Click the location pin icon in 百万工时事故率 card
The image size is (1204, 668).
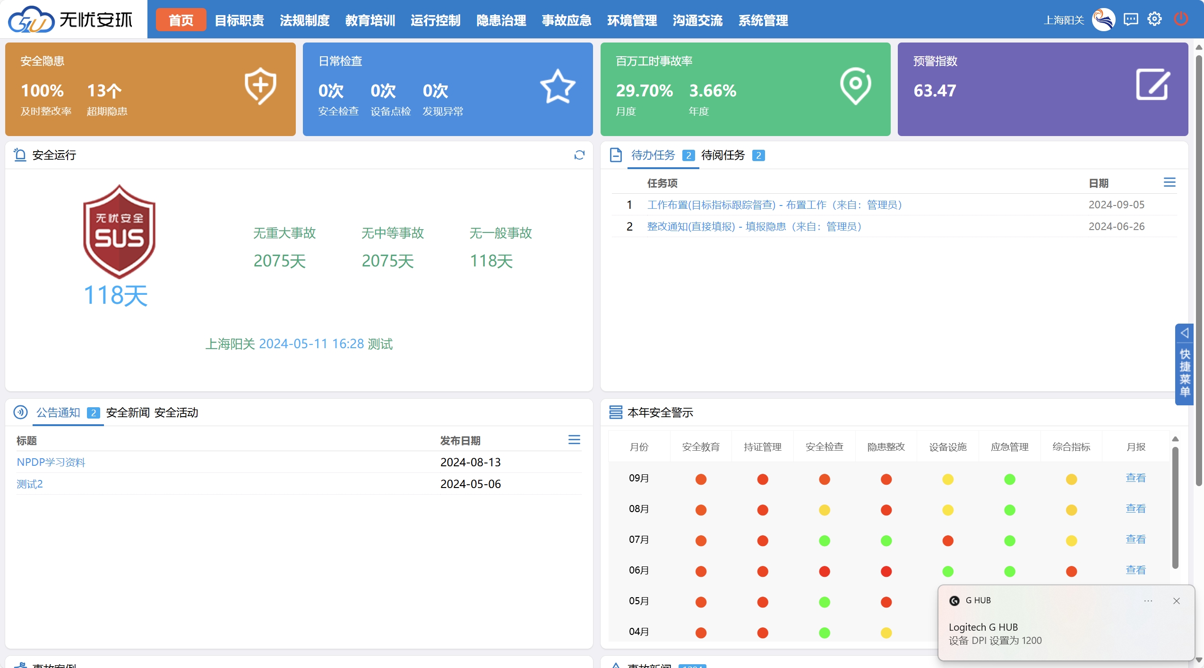point(855,86)
